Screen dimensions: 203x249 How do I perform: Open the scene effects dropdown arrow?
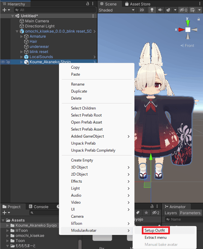point(175,10)
